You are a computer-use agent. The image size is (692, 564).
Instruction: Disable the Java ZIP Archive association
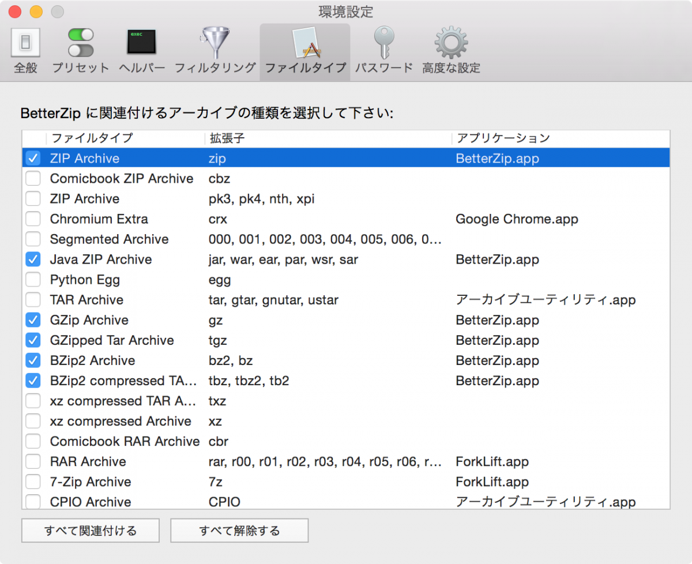pos(33,260)
